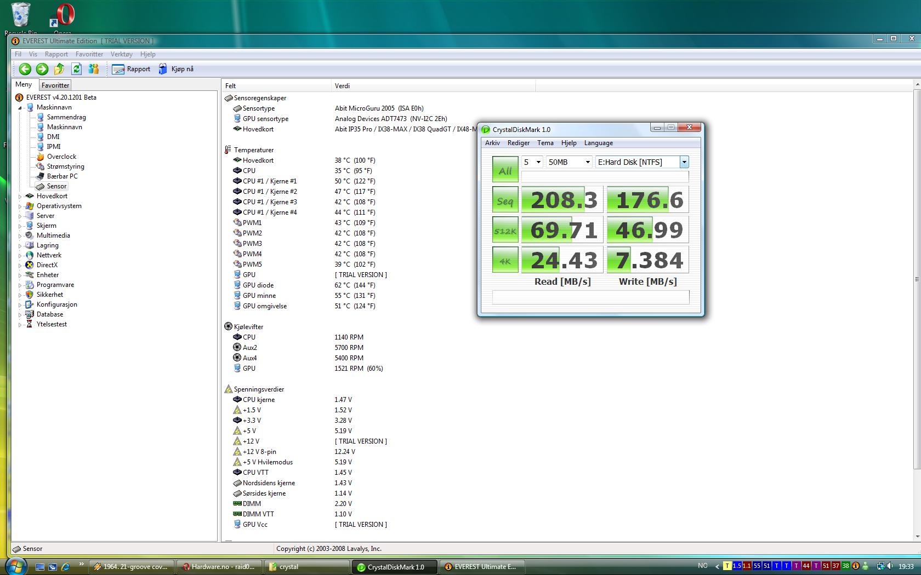Click the green Forward arrow in EVEREST toolbar
This screenshot has height=575, width=921.
coord(42,69)
